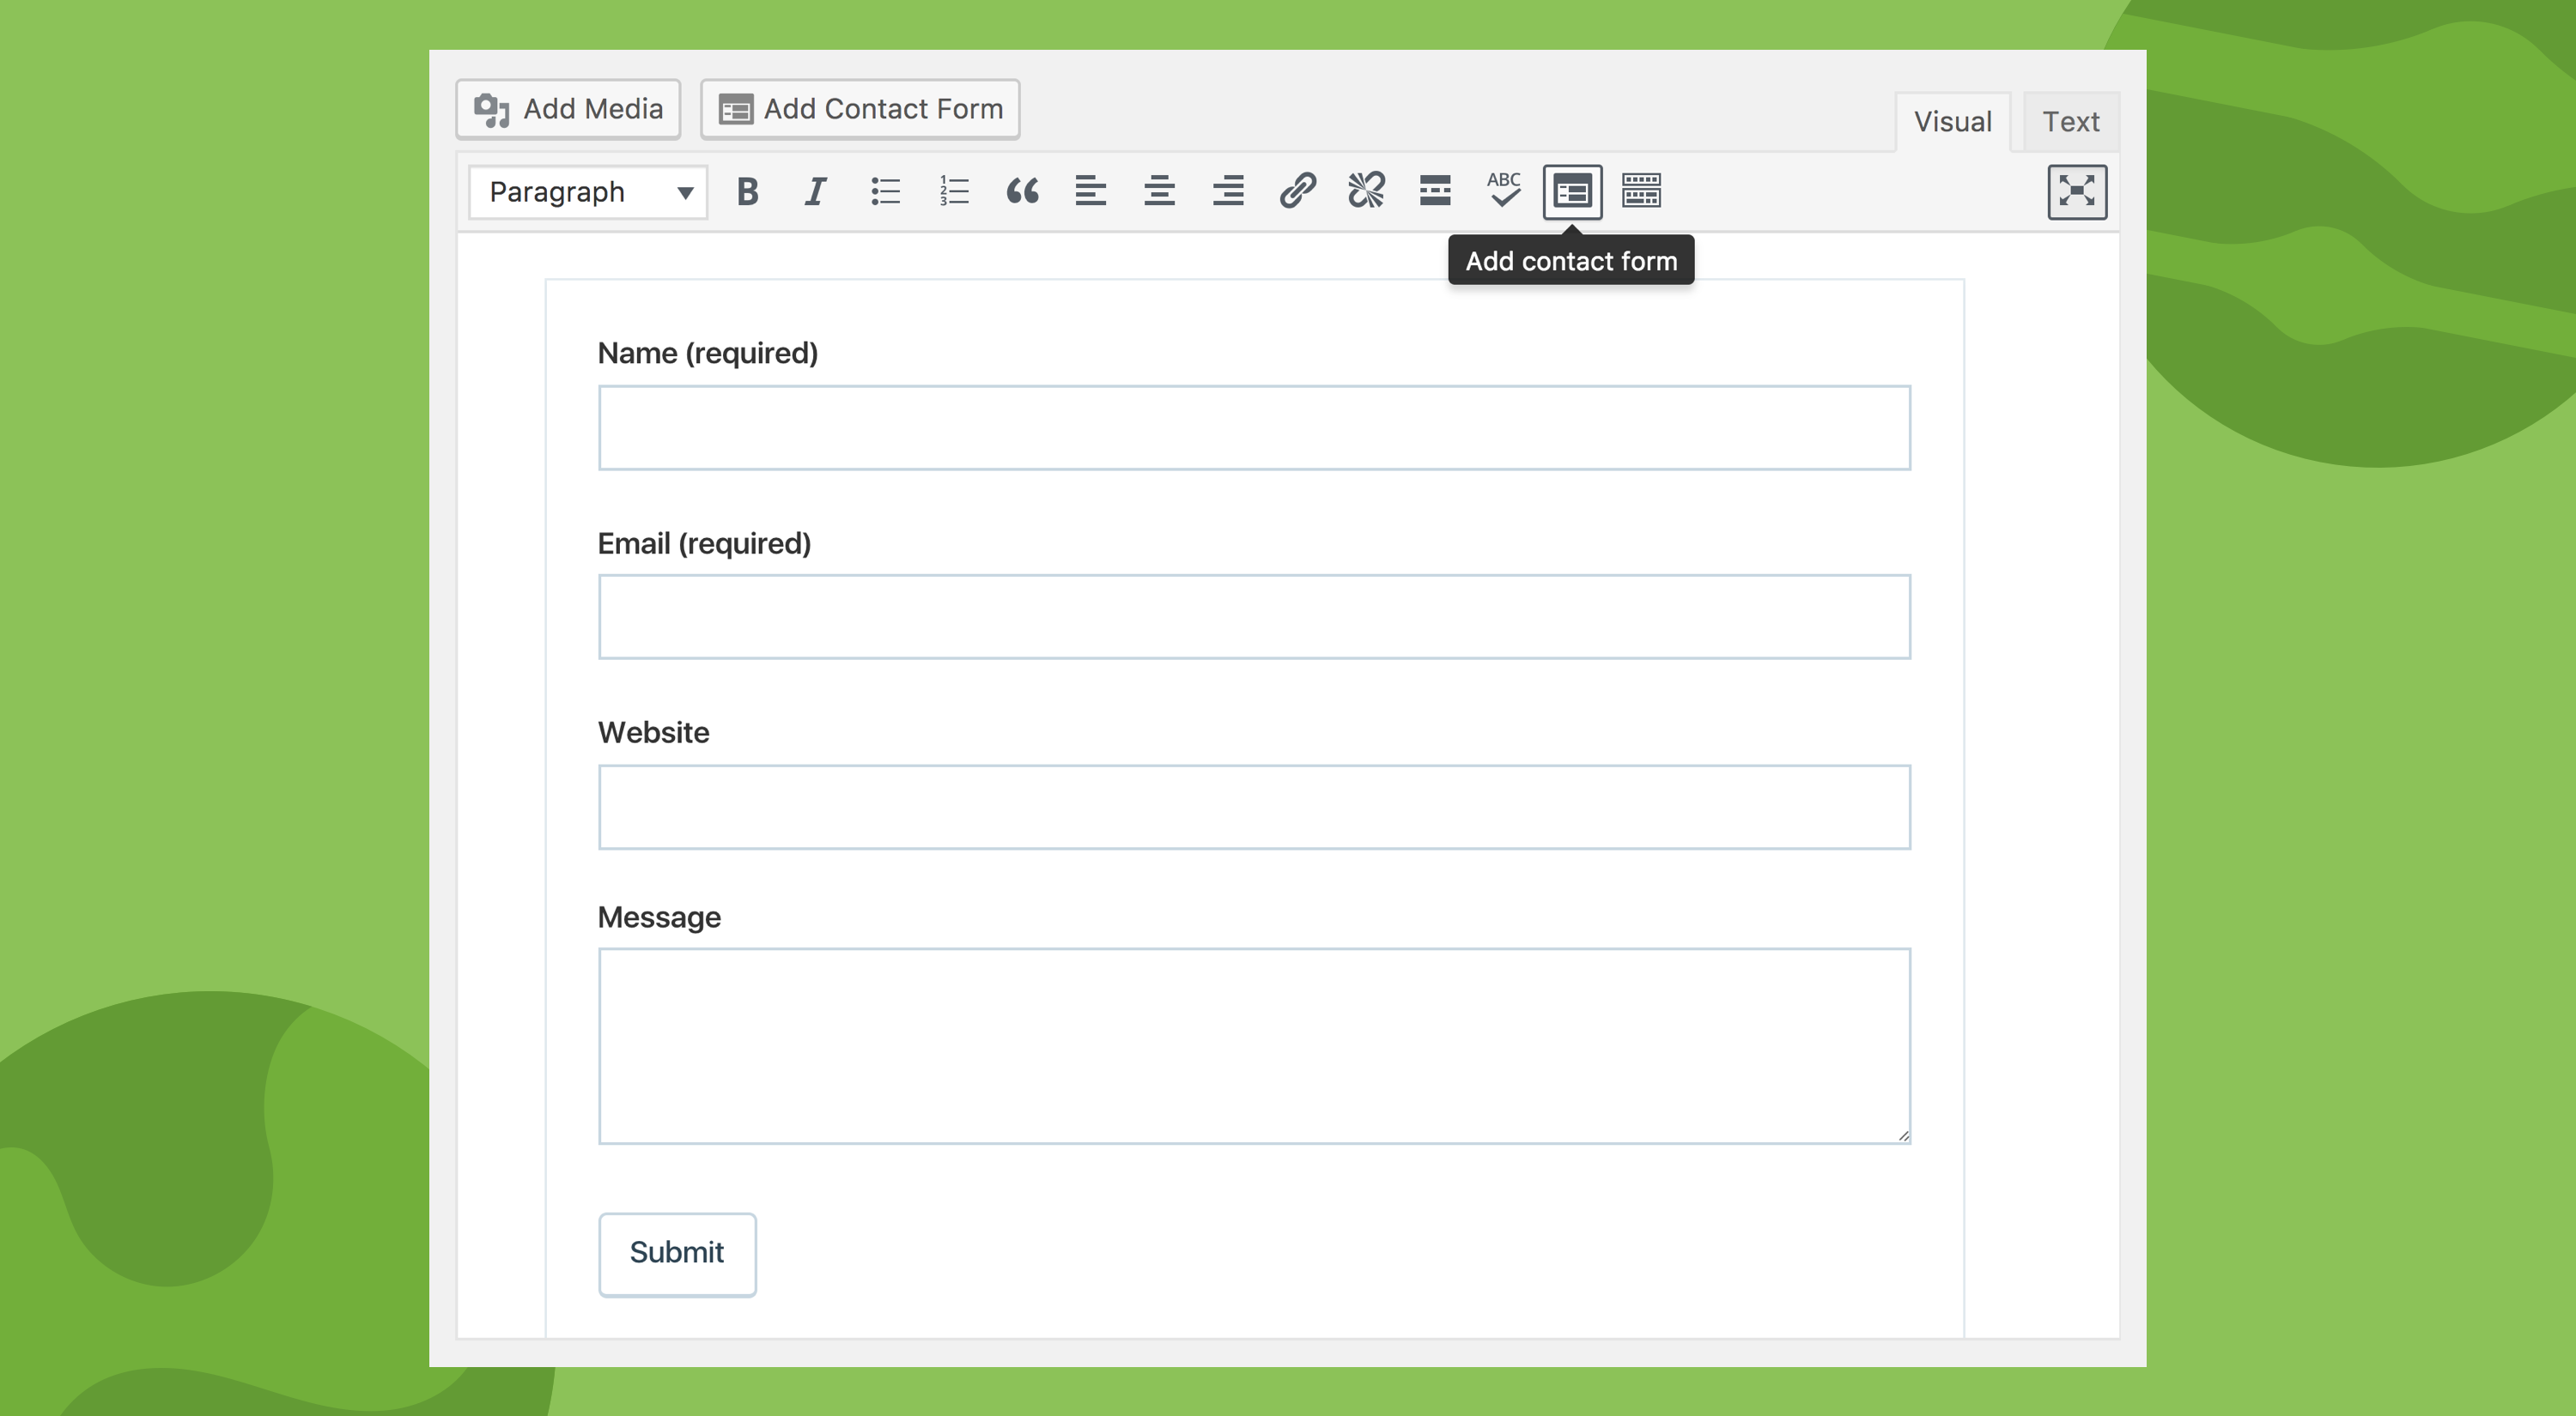Click the Align center icon
The image size is (2576, 1416).
tap(1160, 190)
